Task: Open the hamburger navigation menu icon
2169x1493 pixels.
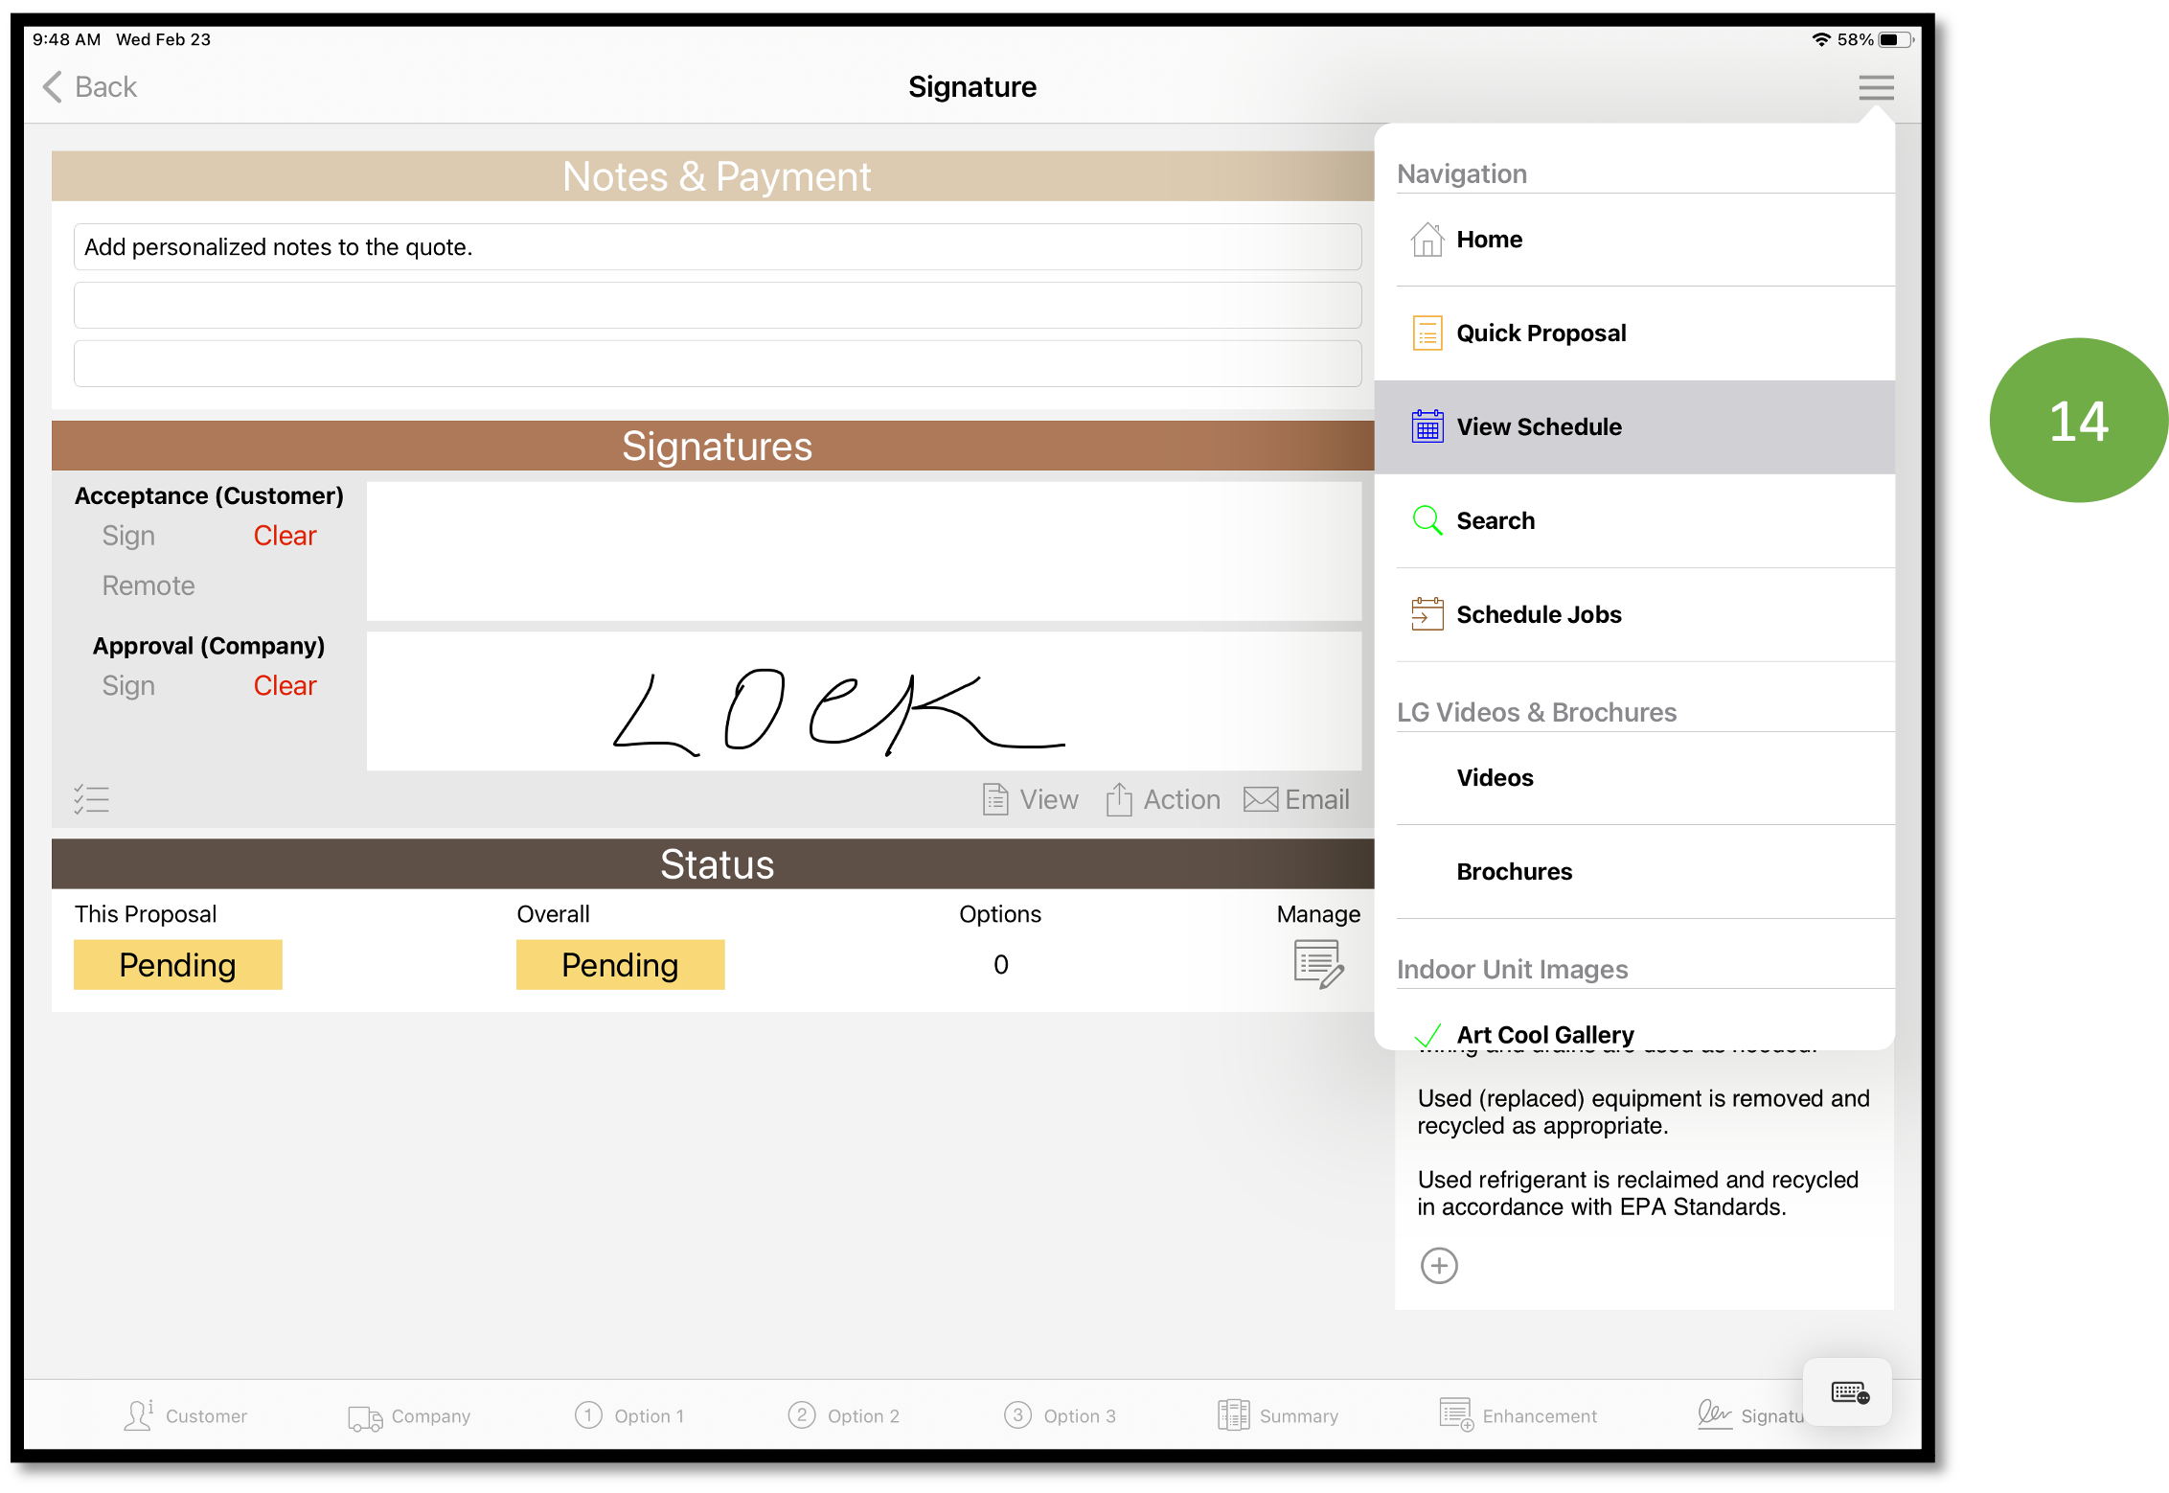Action: coord(1876,87)
